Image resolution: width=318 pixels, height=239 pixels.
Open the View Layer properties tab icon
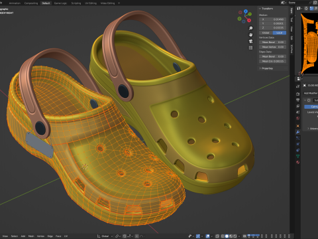[297, 106]
